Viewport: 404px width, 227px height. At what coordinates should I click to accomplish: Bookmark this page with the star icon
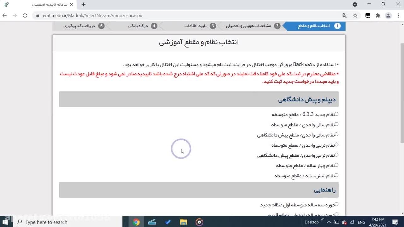point(355,15)
